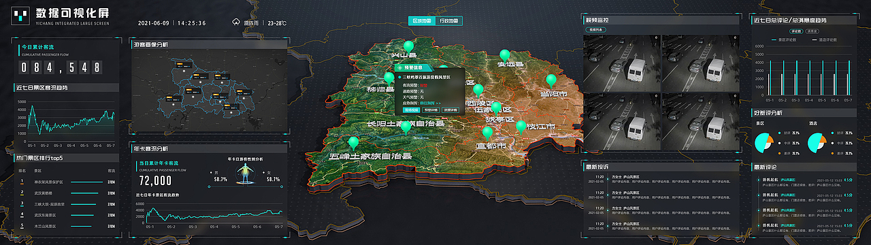Select the map pin above 远安县
Viewport: 871px width, 245px height.
pyautogui.click(x=504, y=56)
